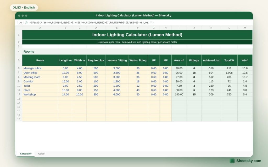Click the Fittings header cell
268x167 pixels.
(x=194, y=60)
